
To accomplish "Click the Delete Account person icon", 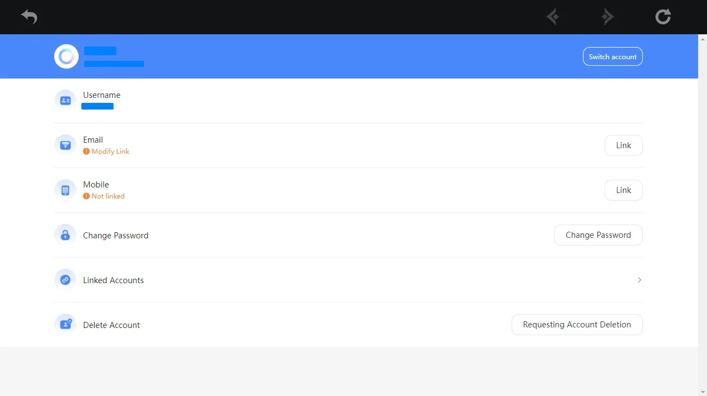I will pos(65,325).
